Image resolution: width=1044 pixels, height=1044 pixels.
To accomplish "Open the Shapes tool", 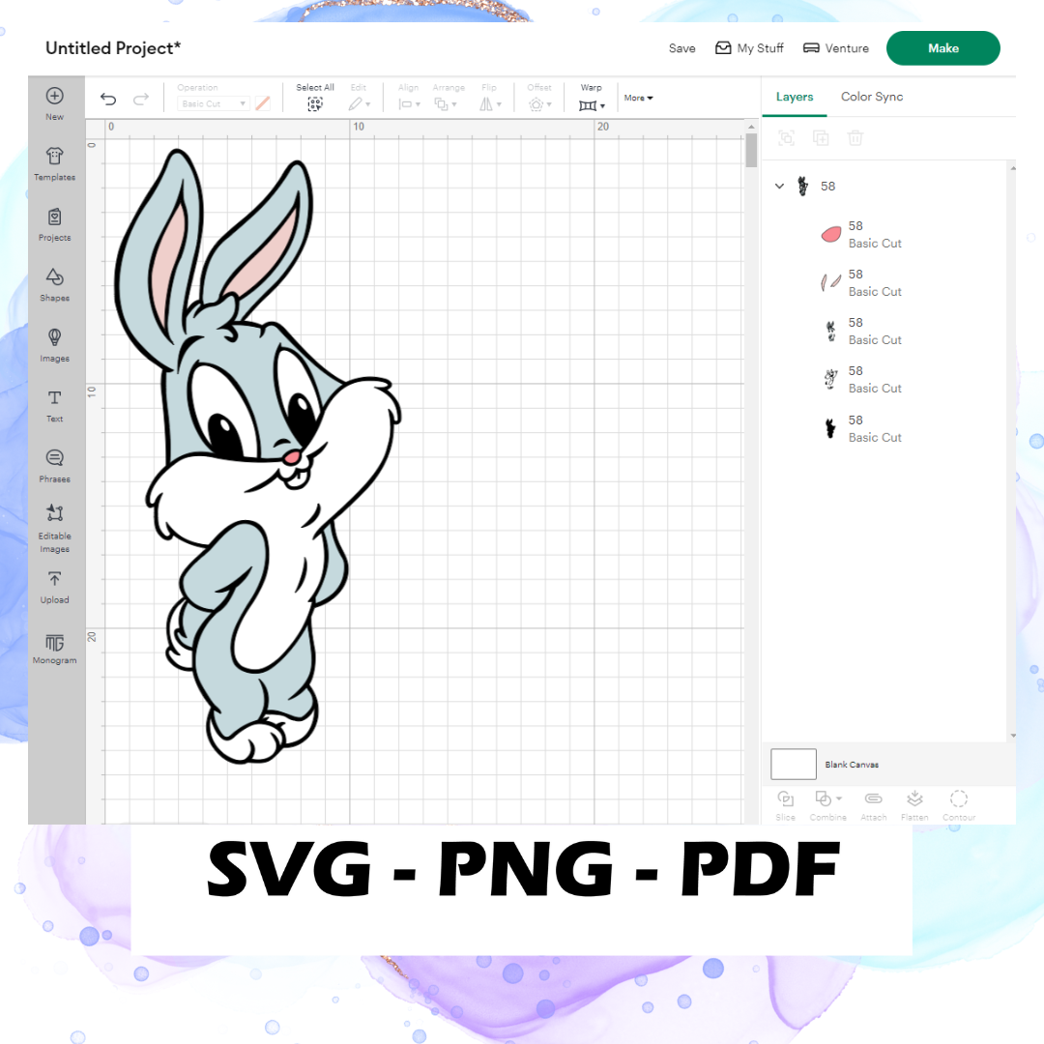I will (x=54, y=284).
